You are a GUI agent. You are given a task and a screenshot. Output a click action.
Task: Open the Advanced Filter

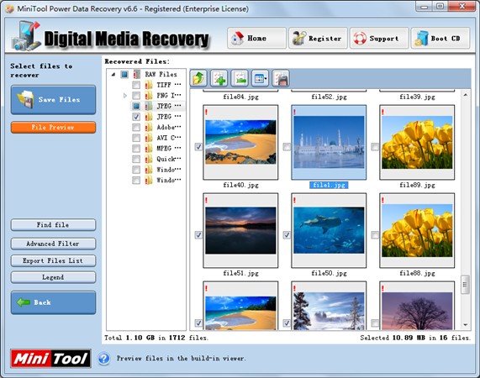(x=53, y=244)
